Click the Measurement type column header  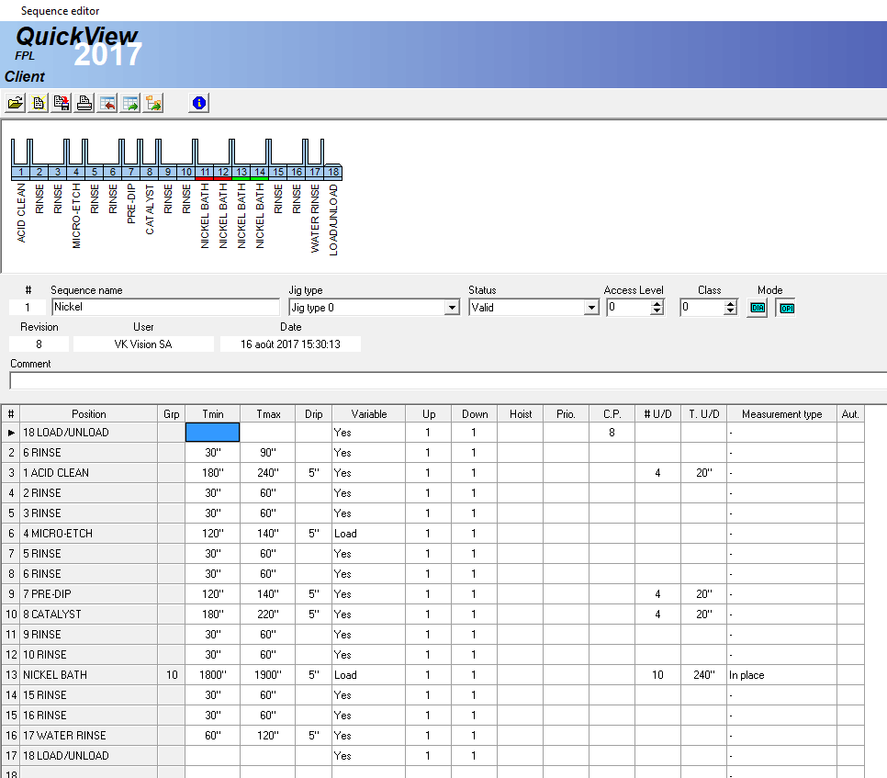tap(781, 414)
